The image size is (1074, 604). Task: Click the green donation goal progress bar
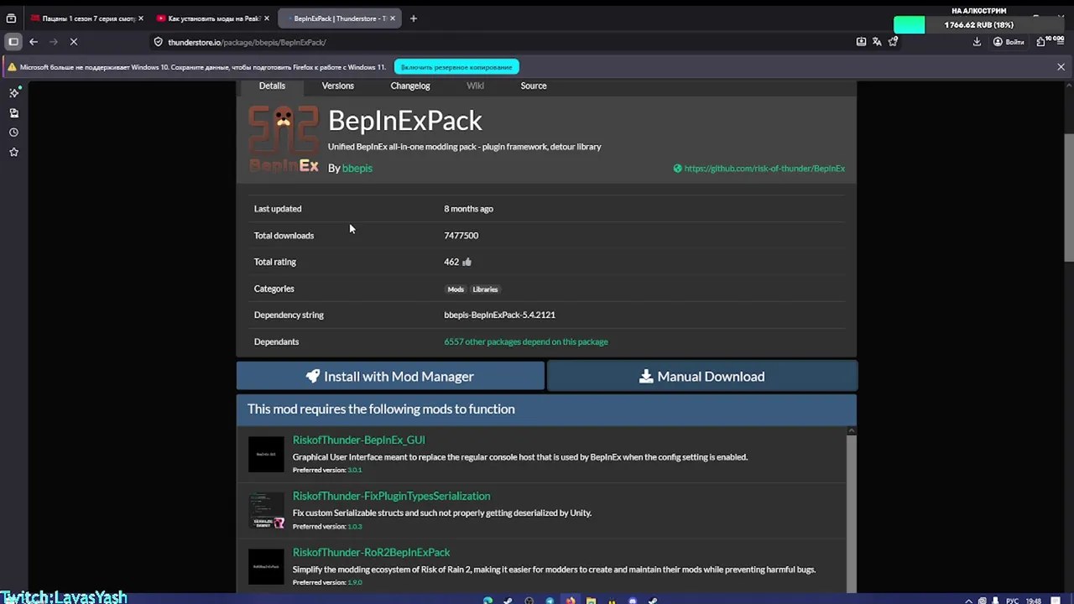909,25
